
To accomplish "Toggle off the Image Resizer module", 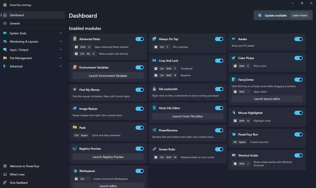I will pos(139,109).
